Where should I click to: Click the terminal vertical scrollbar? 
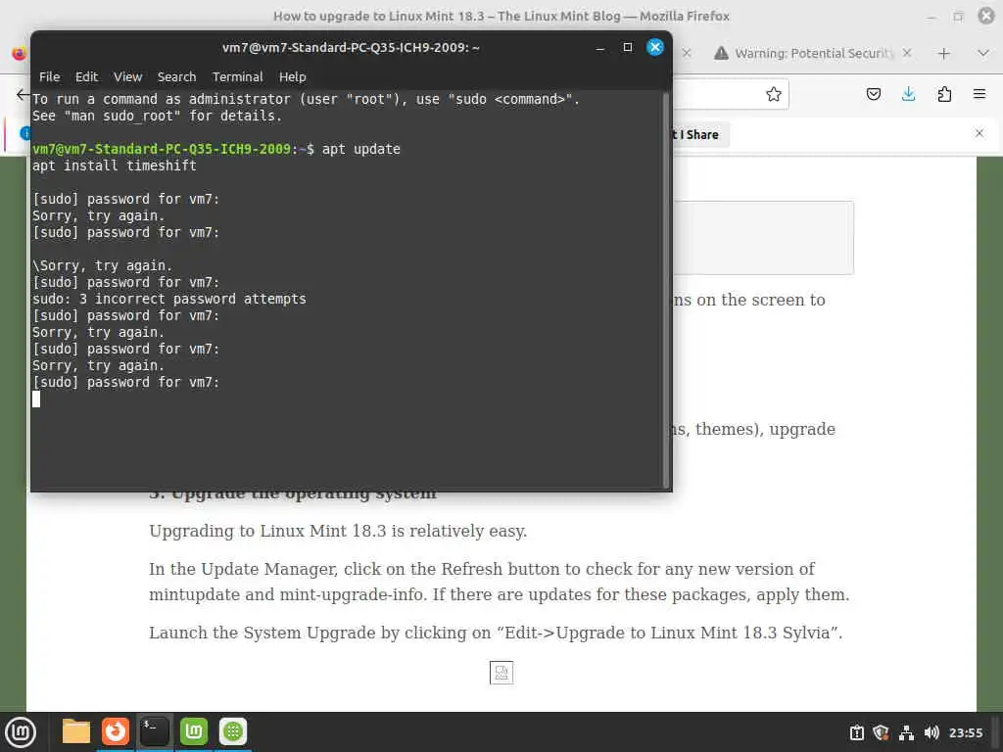[x=666, y=290]
